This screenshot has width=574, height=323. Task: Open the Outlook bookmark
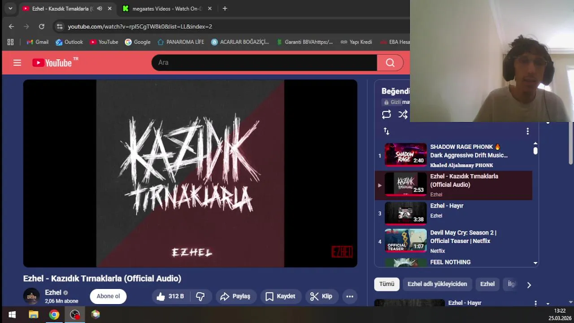[69, 42]
